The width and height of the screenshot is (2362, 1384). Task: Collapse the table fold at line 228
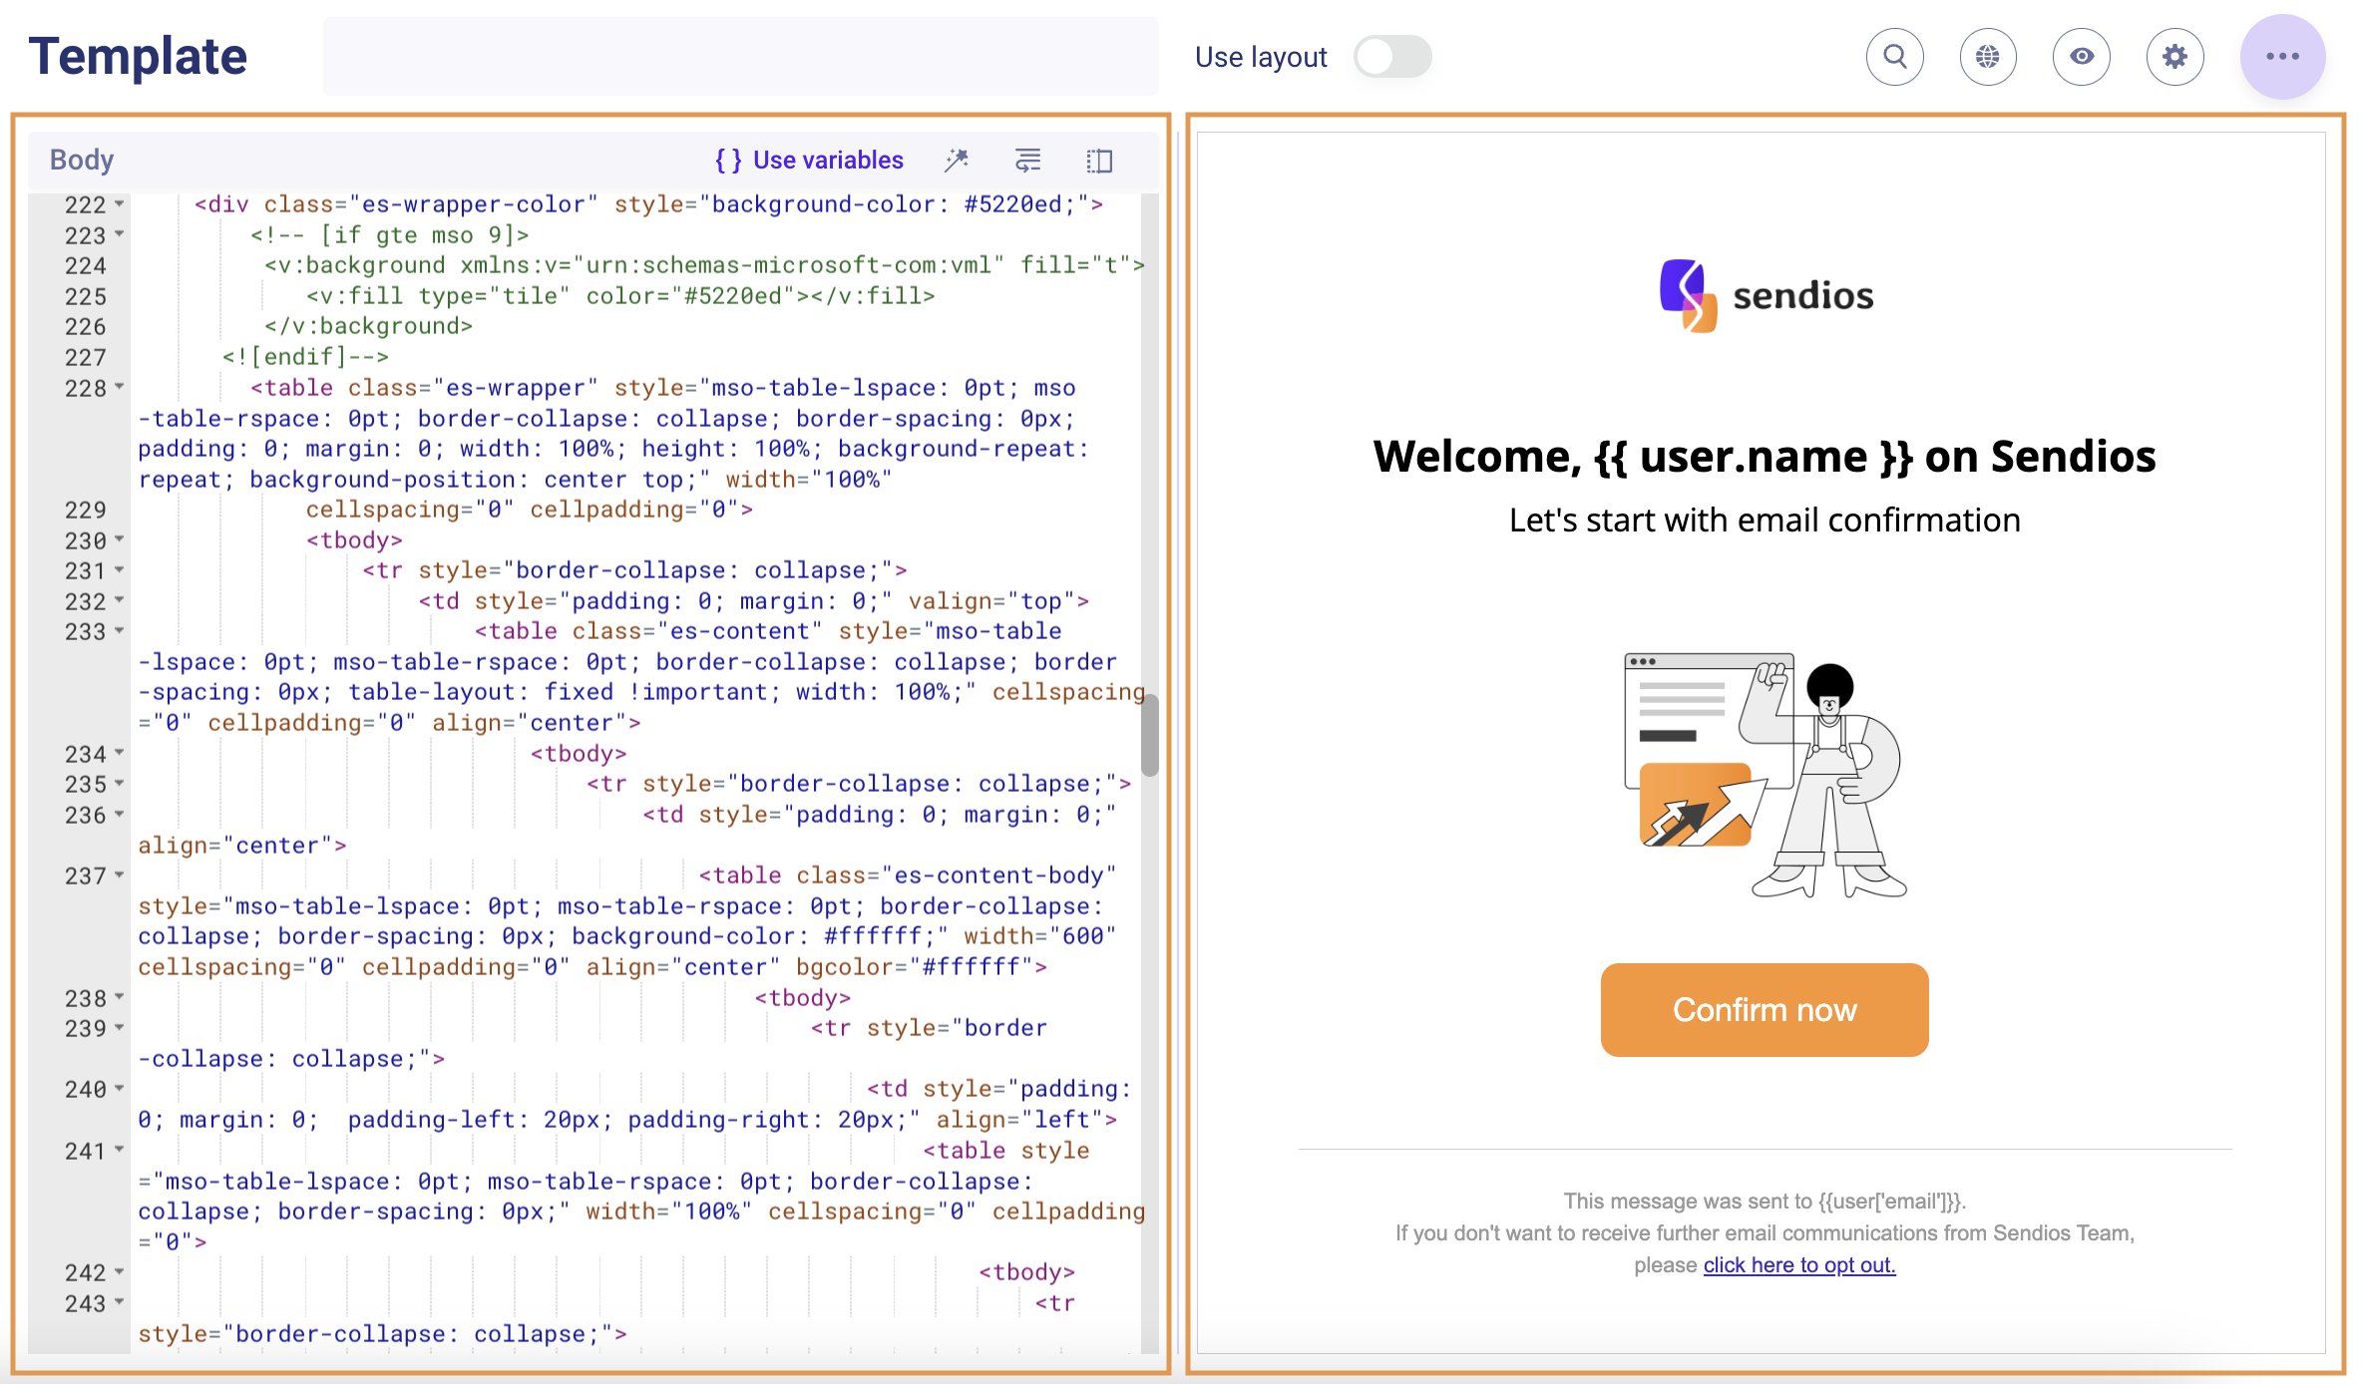120,387
